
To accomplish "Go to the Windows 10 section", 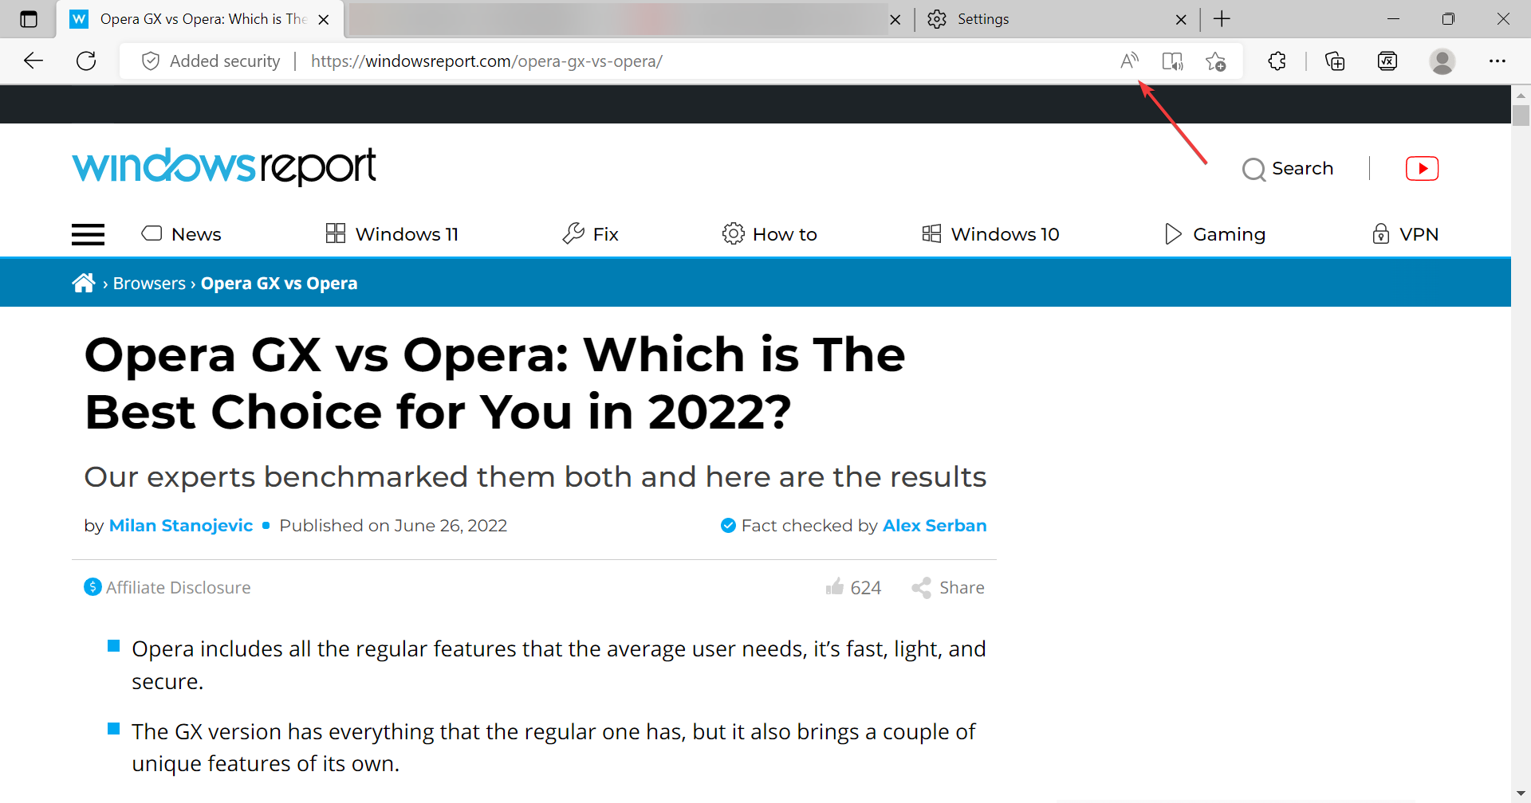I will click(990, 234).
